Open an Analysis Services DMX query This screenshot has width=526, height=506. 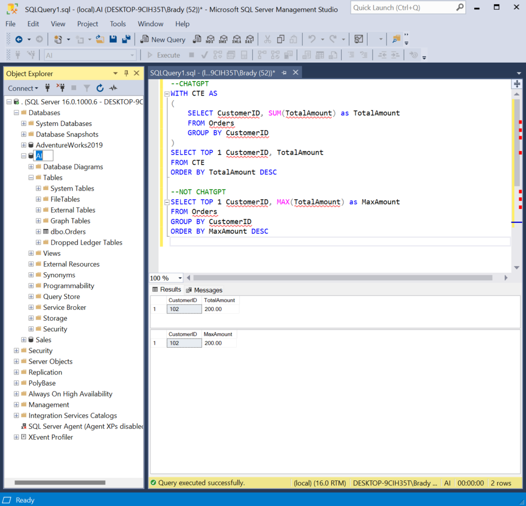coord(223,39)
